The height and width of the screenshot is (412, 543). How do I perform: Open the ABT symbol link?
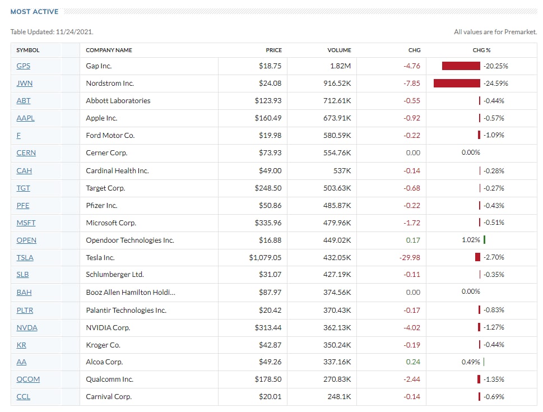pyautogui.click(x=23, y=100)
